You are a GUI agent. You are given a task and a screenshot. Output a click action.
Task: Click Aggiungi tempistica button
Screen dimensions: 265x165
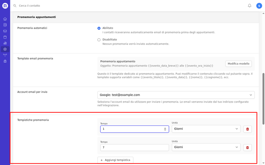click(x=115, y=160)
